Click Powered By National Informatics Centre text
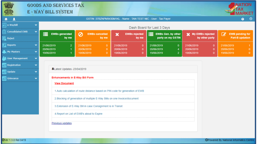 pyautogui.click(x=230, y=140)
